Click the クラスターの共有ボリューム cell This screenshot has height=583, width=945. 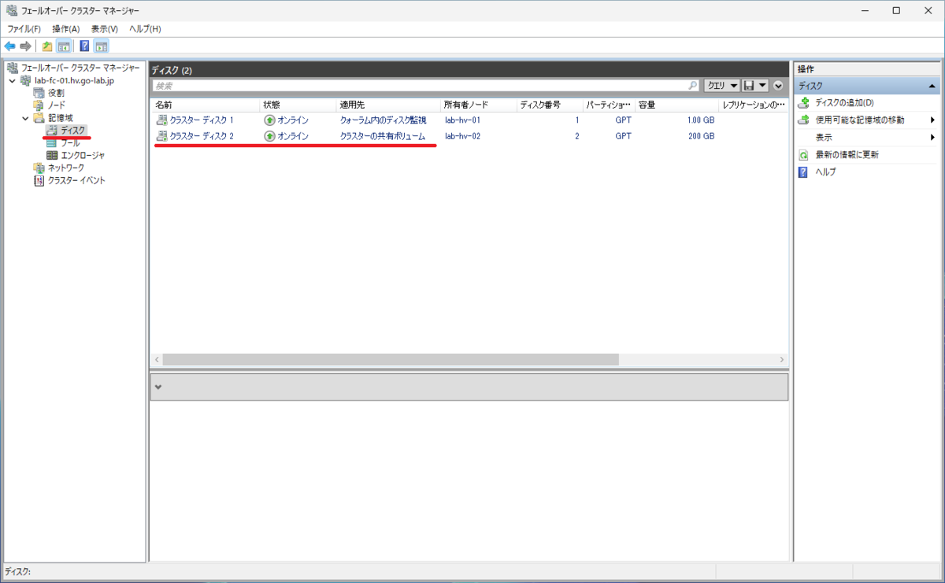coord(383,136)
